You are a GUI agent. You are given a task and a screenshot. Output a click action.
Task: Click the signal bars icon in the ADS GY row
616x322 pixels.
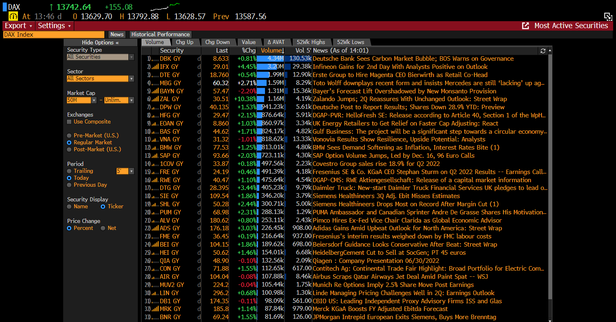click(x=155, y=228)
